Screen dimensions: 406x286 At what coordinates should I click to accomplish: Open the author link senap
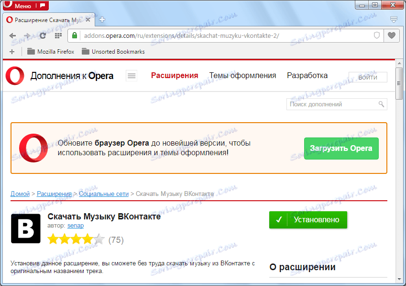[75, 226]
